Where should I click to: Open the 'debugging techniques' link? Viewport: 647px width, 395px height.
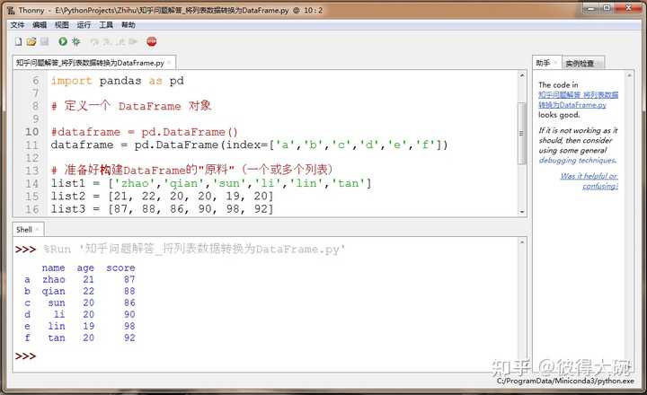click(x=578, y=161)
